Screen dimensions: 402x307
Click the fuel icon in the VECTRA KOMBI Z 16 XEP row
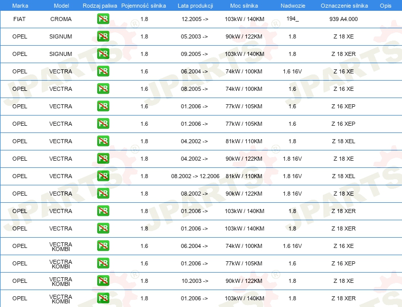[x=103, y=263]
